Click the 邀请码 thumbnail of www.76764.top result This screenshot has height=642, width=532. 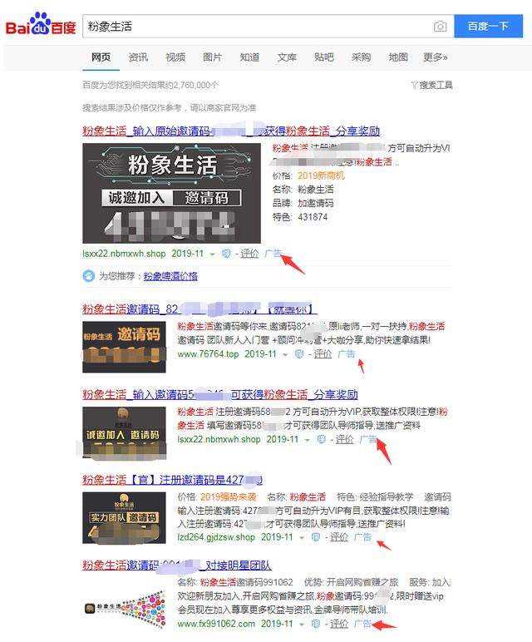pyautogui.click(x=124, y=348)
